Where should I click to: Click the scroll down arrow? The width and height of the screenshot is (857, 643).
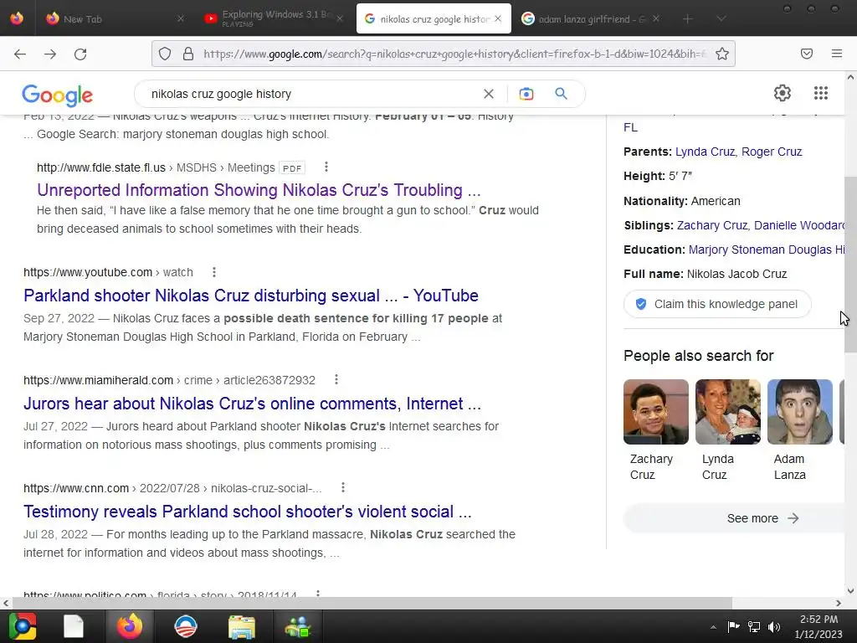click(850, 590)
